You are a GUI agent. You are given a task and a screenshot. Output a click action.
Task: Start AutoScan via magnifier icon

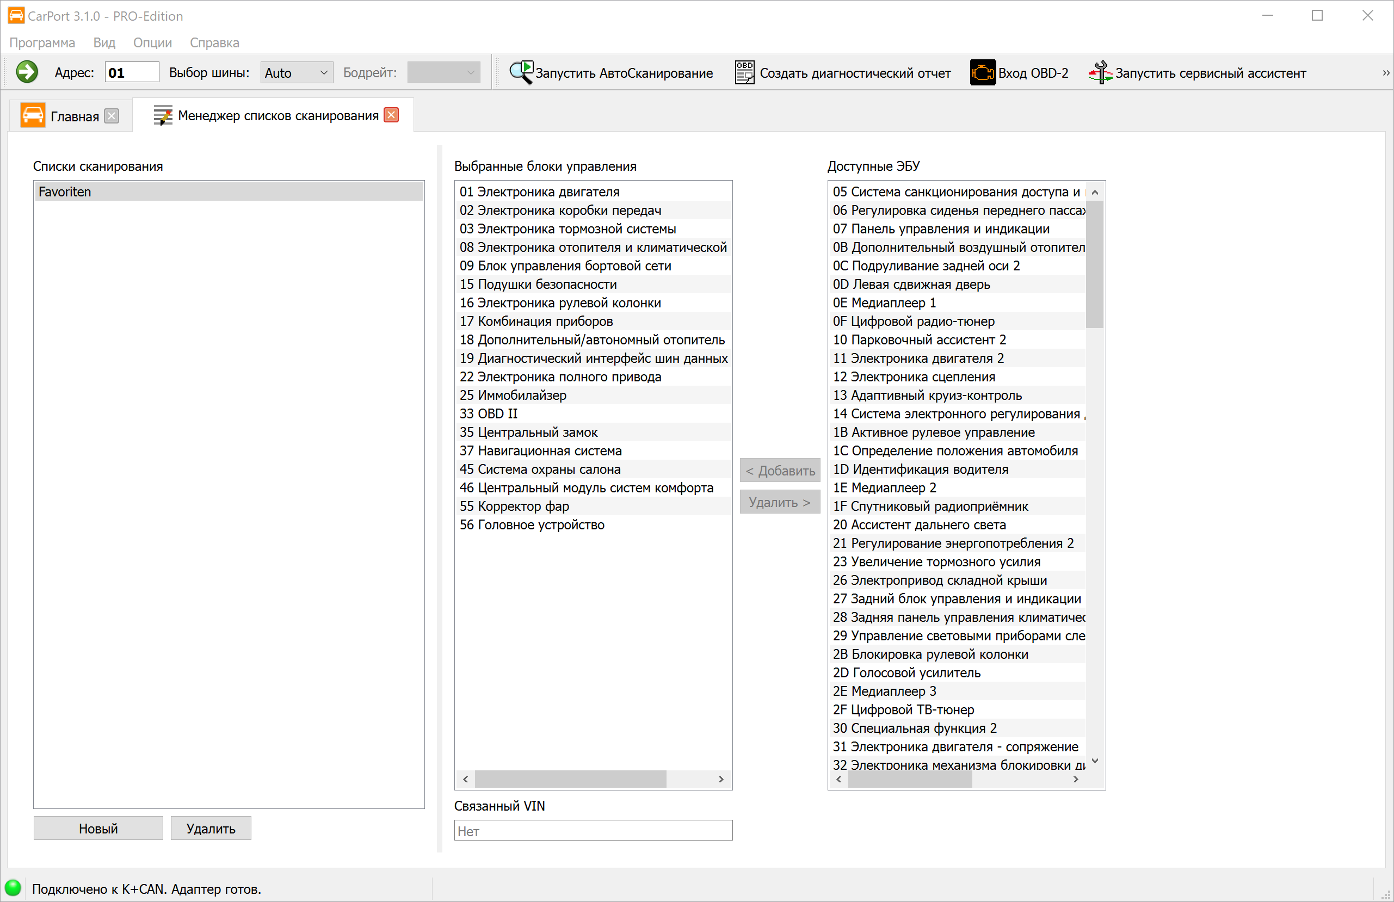(520, 73)
